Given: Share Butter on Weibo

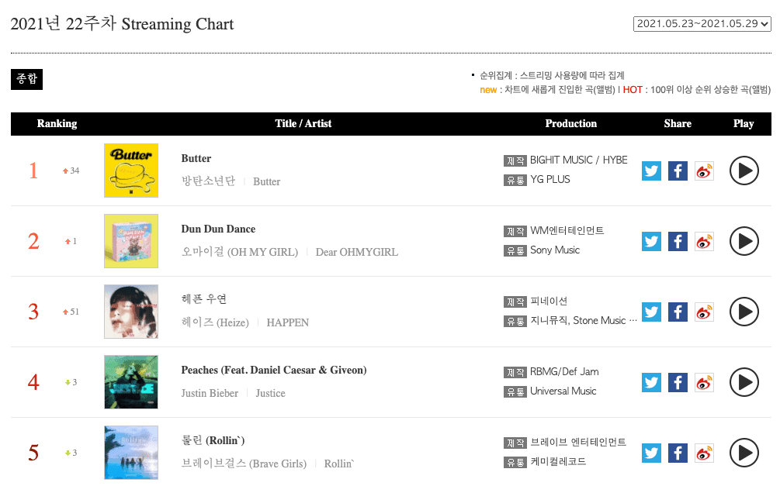Looking at the screenshot, I should [704, 171].
